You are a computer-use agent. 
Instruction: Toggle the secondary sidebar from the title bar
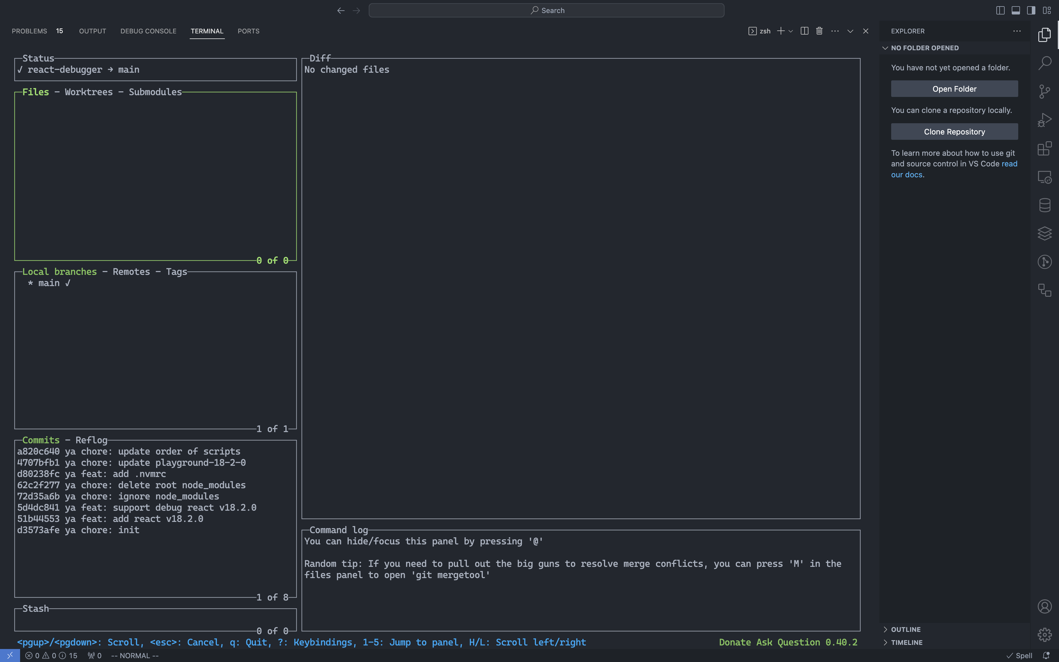click(1031, 10)
